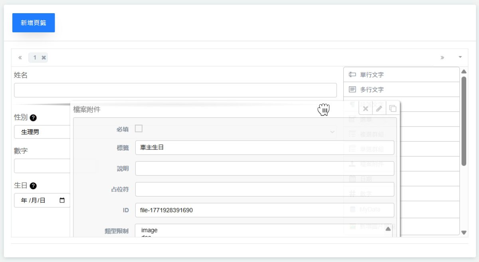Add a 單行文字 field from the list
This screenshot has height=262, width=479.
click(x=401, y=75)
